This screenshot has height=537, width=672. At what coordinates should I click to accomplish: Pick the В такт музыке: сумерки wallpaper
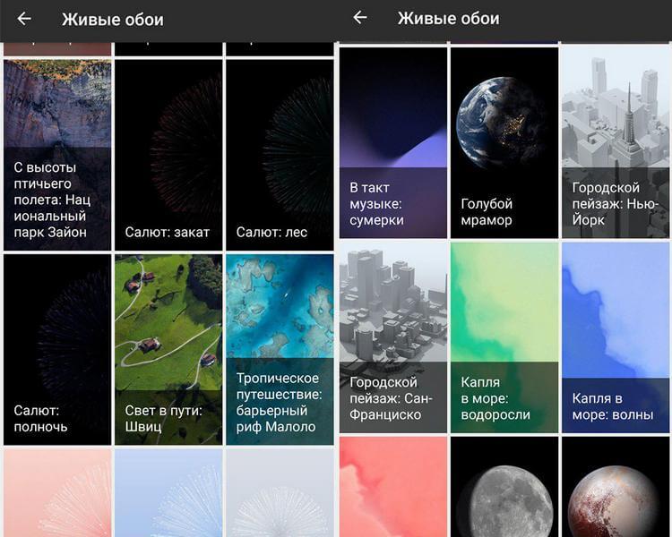coord(393,142)
